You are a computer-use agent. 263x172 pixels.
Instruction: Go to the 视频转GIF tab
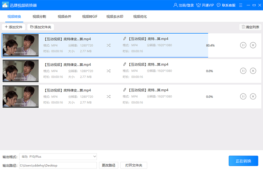pos(90,16)
